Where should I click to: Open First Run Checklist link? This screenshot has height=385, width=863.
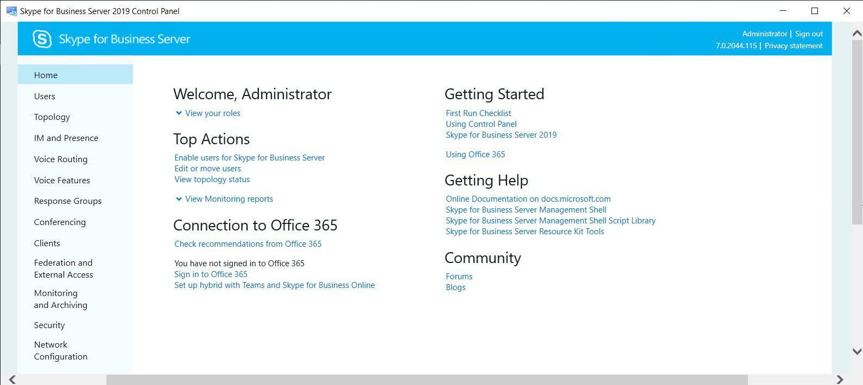[x=478, y=113]
